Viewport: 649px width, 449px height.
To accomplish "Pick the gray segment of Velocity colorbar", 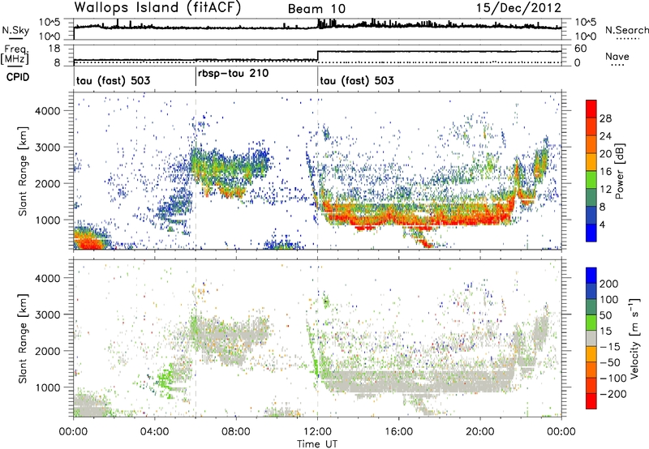I will coord(591,339).
